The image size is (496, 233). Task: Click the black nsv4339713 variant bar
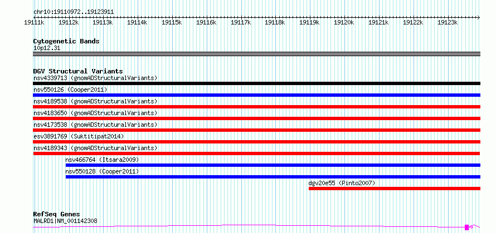(x=257, y=83)
